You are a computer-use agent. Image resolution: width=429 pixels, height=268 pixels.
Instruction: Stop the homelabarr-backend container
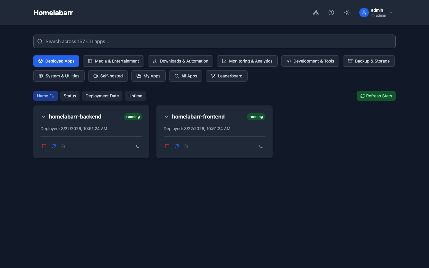tap(44, 146)
